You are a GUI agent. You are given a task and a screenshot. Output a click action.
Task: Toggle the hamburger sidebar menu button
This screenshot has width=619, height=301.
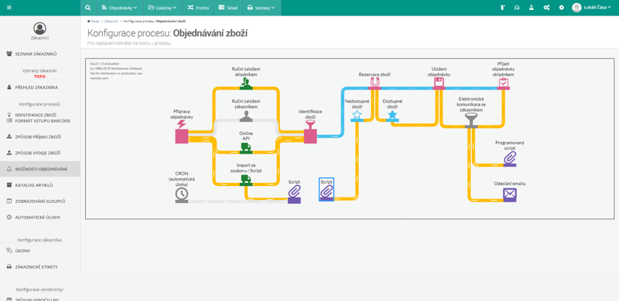pyautogui.click(x=9, y=8)
